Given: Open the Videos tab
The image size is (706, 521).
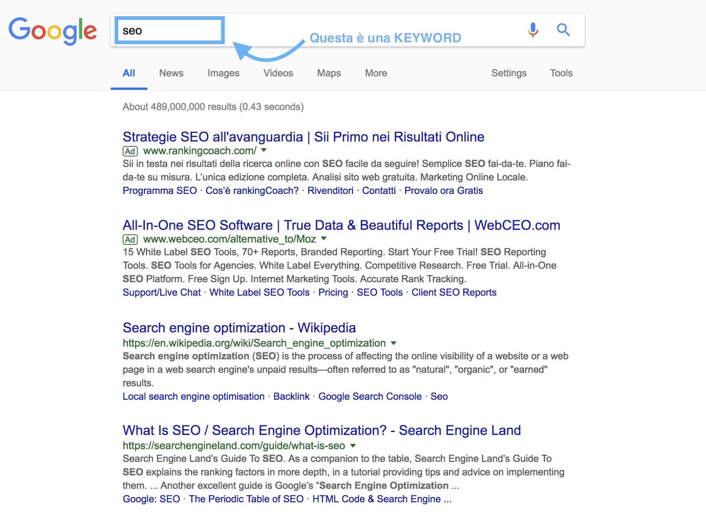Looking at the screenshot, I should [278, 73].
